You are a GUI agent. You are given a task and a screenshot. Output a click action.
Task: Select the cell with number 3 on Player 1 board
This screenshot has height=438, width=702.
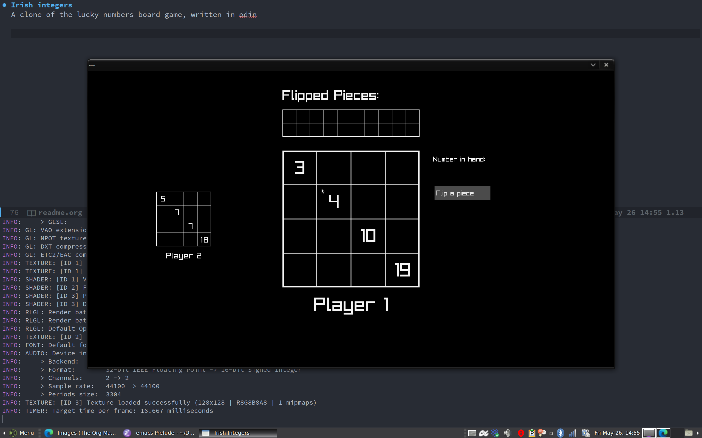[300, 168]
